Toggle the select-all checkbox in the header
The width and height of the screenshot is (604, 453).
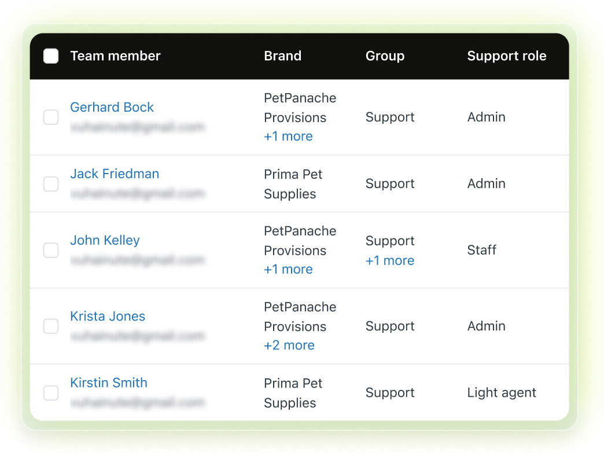(51, 56)
